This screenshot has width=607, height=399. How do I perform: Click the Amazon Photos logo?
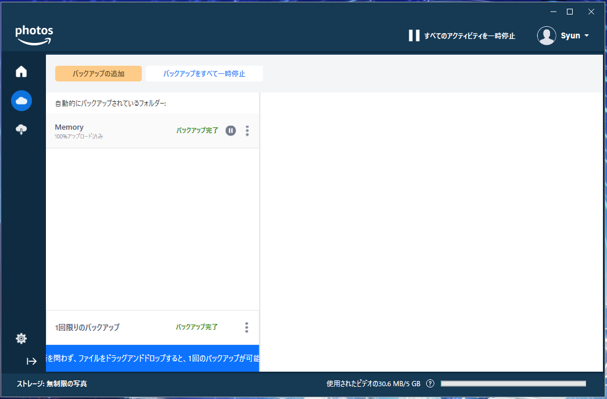coord(34,35)
